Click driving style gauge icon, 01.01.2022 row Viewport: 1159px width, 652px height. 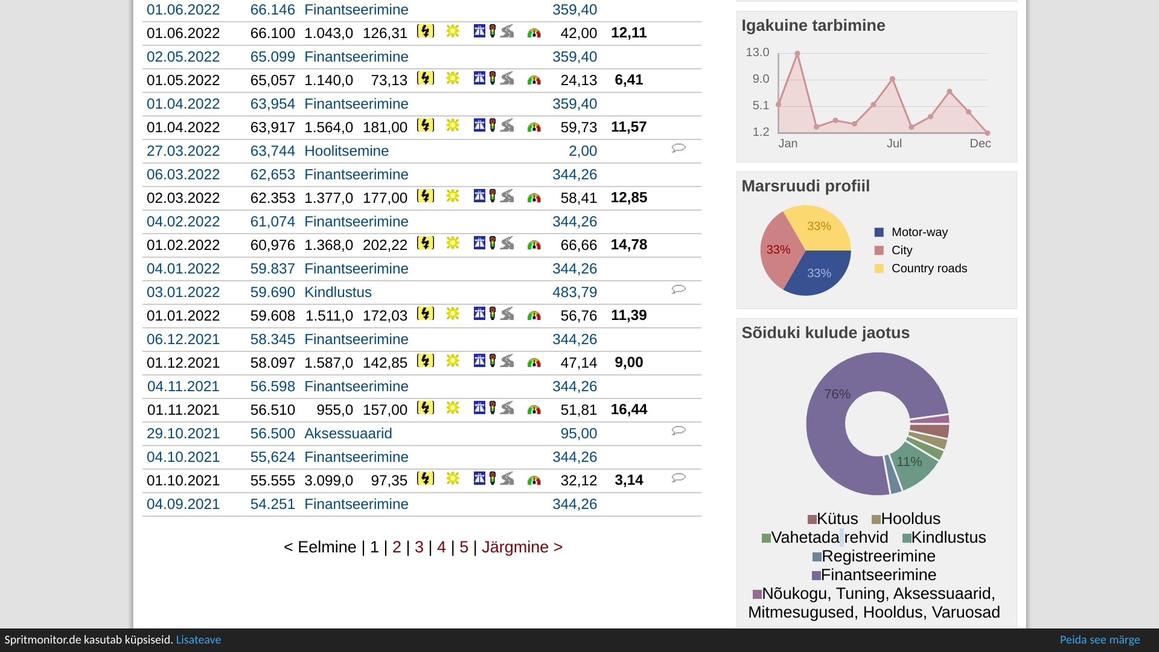coord(534,315)
